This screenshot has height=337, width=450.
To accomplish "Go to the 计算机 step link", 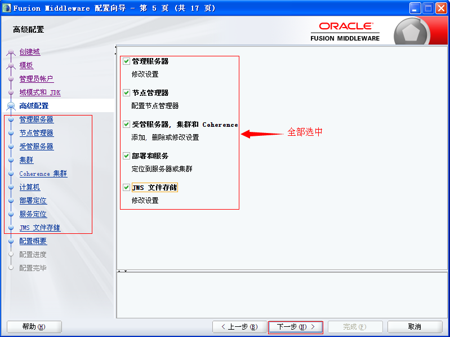I will (30, 187).
